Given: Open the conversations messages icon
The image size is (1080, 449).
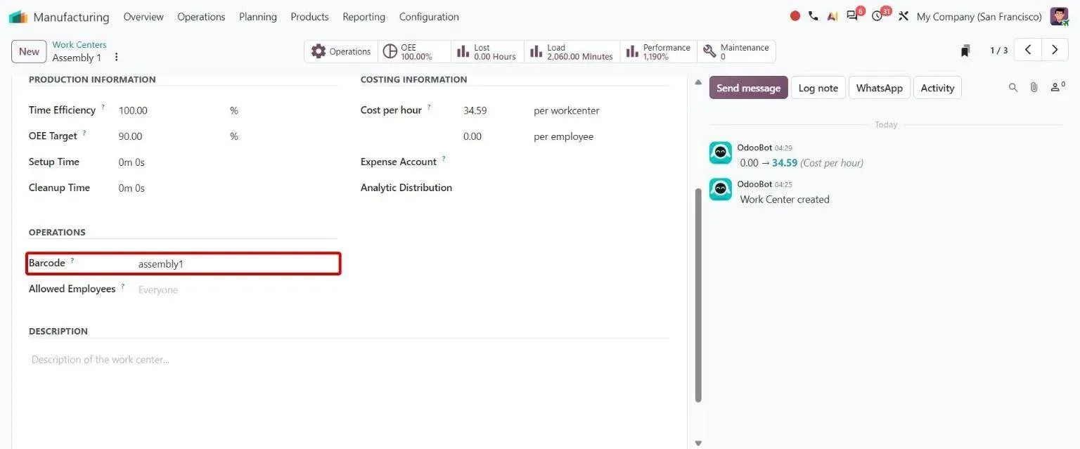Looking at the screenshot, I should pyautogui.click(x=853, y=16).
